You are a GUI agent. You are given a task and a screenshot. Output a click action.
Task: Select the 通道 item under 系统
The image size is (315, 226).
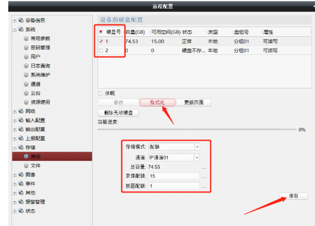(x=35, y=84)
